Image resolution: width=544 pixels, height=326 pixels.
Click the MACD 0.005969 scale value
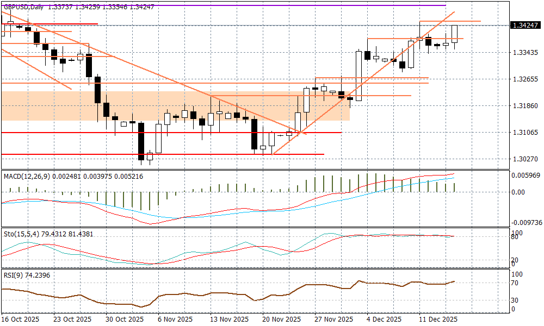point(525,175)
